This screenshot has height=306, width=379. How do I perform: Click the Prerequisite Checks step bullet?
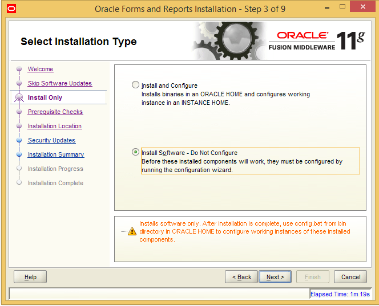coord(19,112)
